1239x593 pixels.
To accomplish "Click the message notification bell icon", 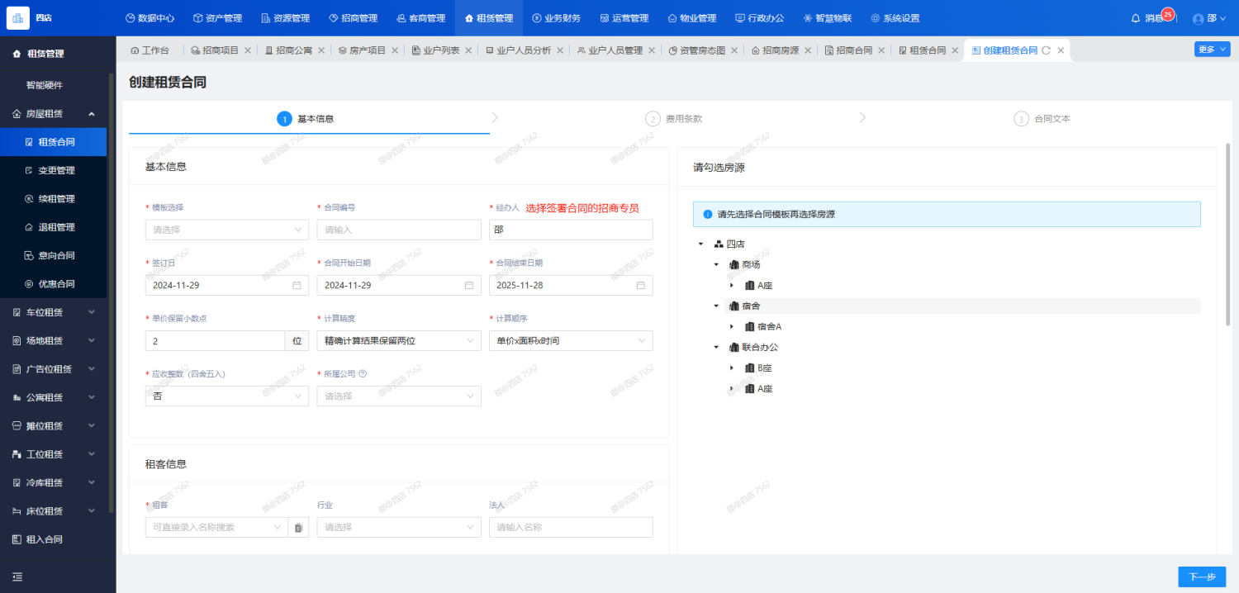I will coord(1136,18).
